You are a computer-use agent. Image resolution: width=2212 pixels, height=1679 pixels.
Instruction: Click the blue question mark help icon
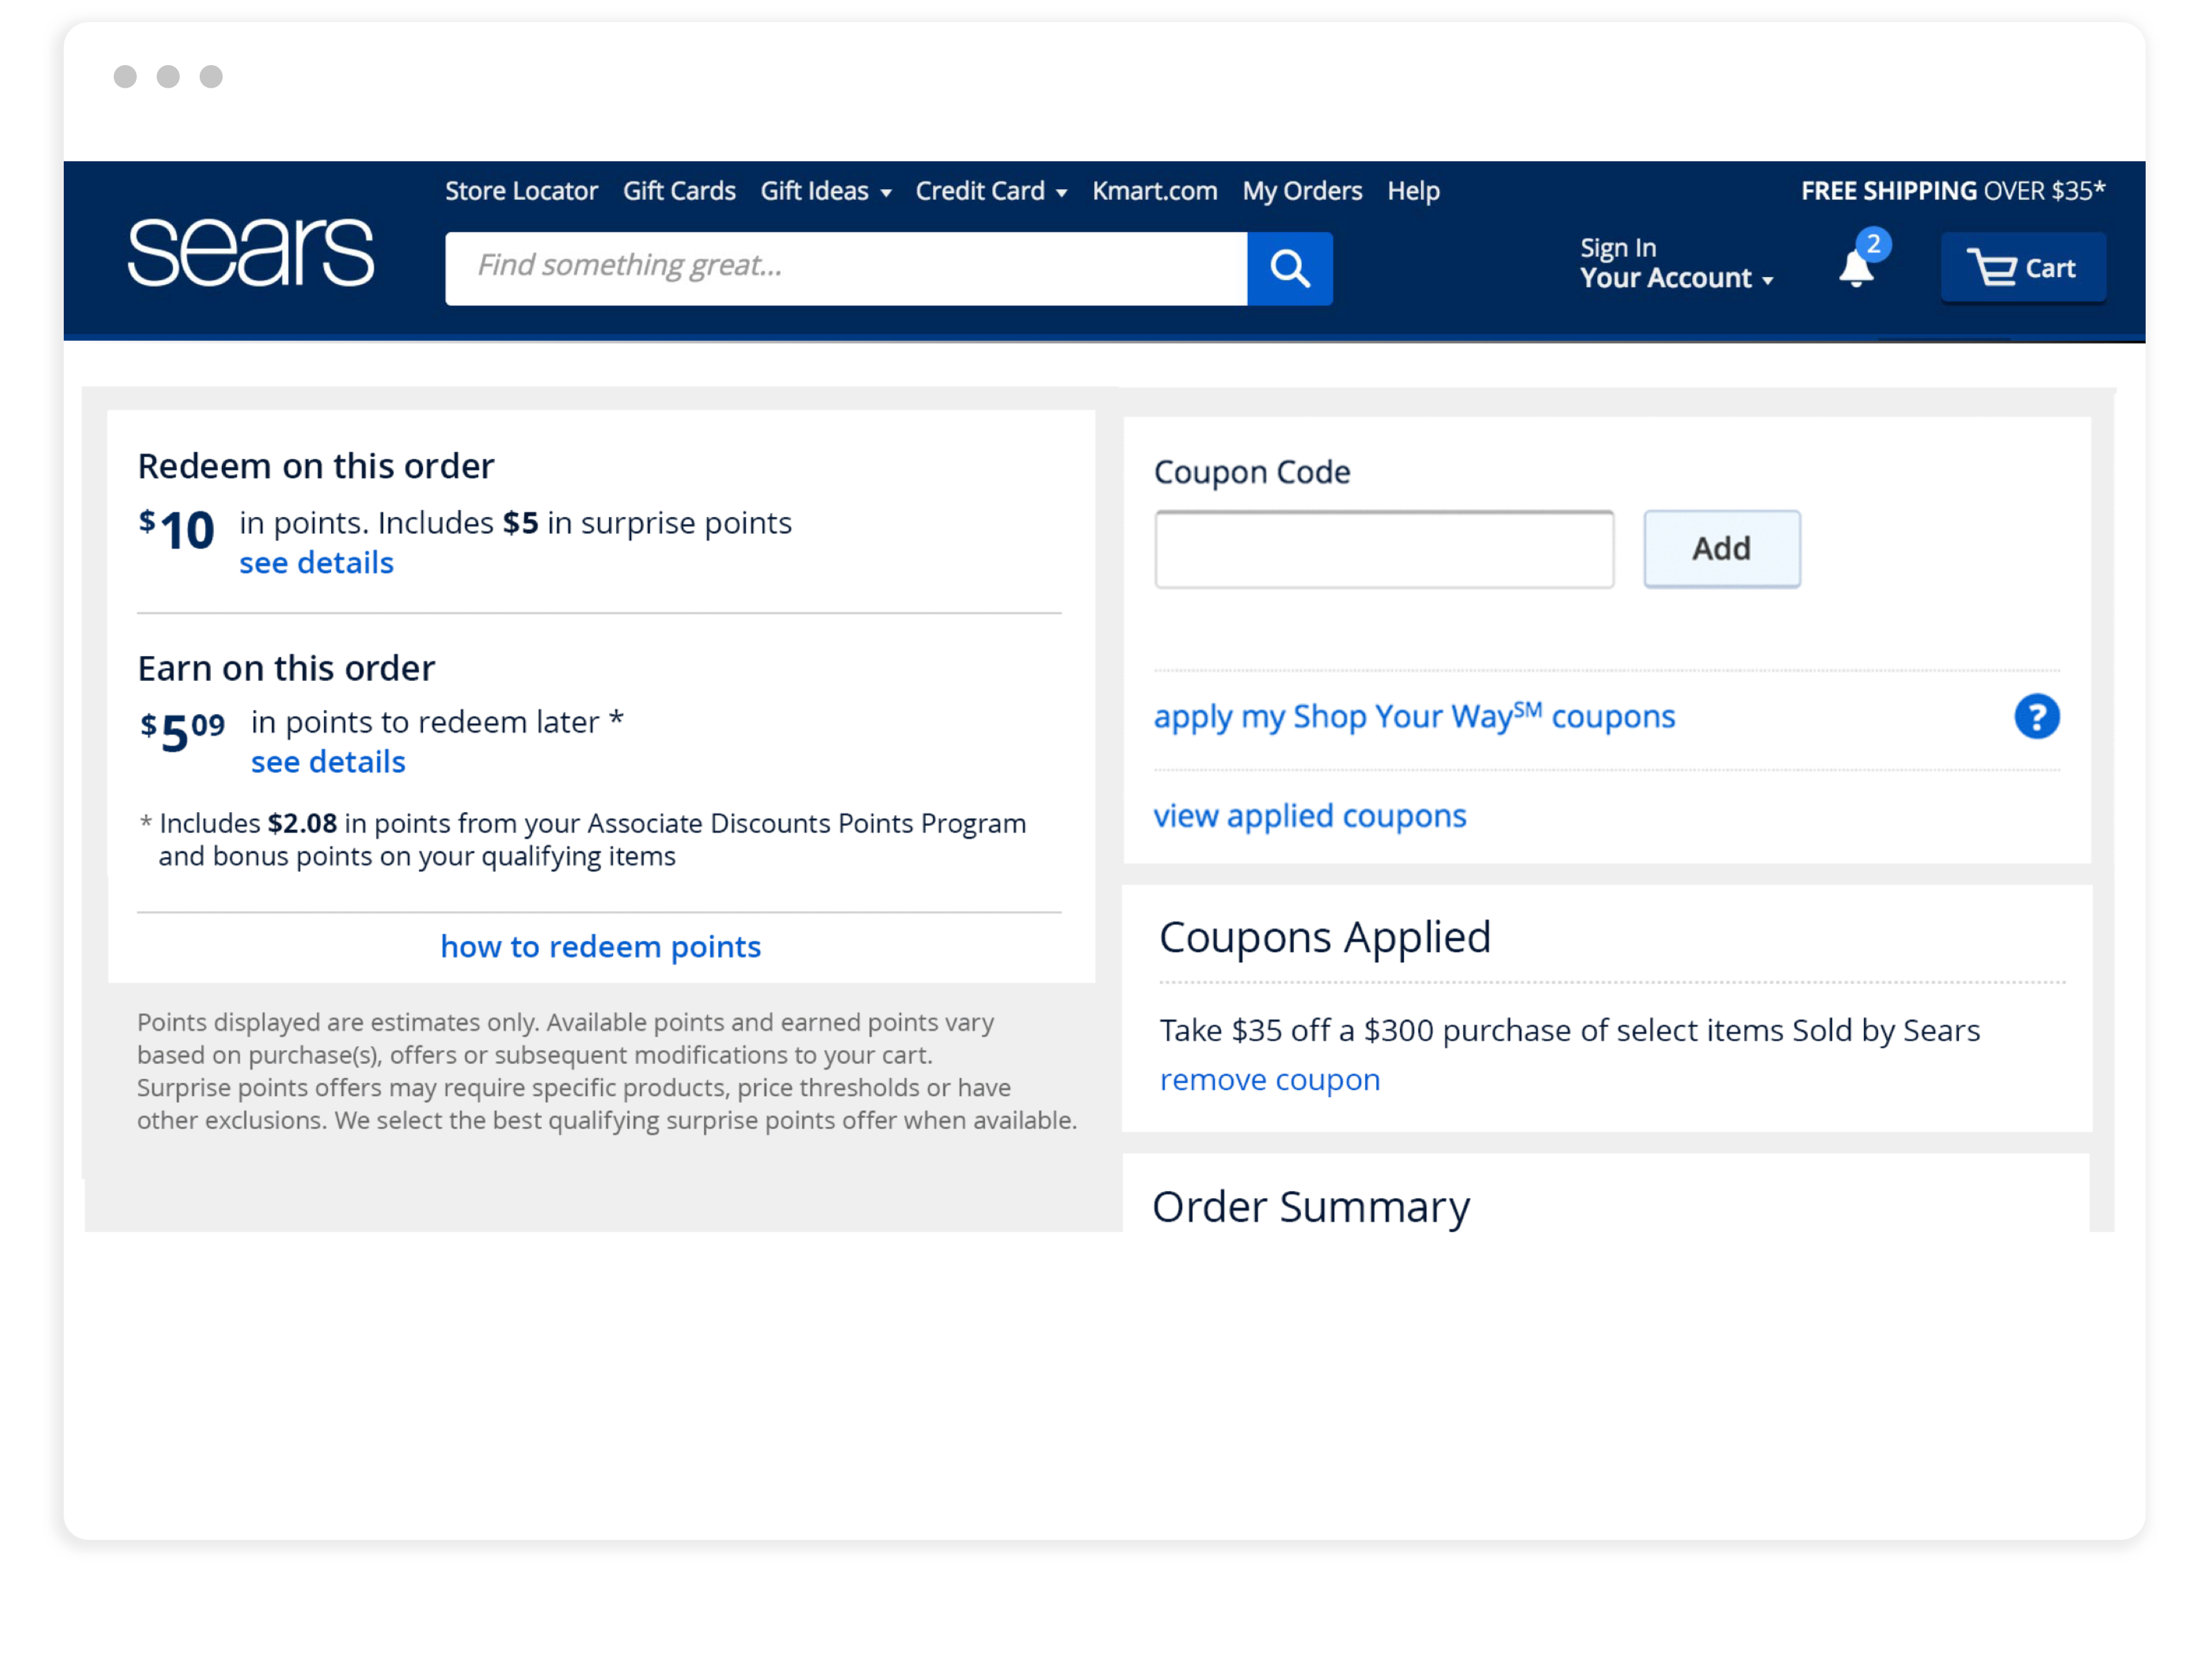click(x=2036, y=717)
